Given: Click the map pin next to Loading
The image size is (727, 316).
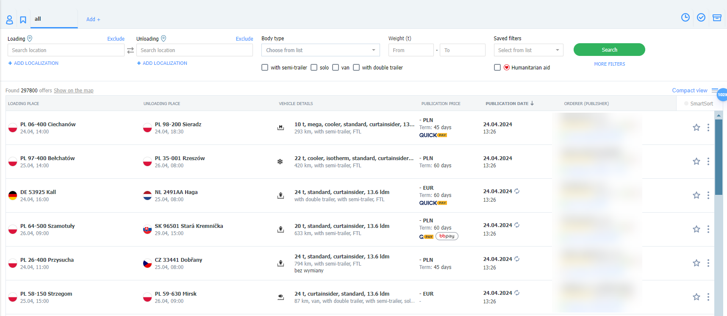Looking at the screenshot, I should point(30,39).
